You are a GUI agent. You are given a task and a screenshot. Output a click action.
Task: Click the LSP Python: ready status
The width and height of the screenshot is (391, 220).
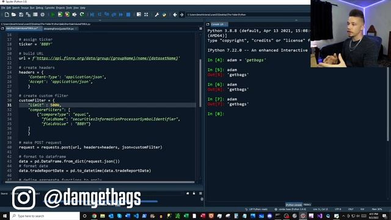(x=257, y=209)
